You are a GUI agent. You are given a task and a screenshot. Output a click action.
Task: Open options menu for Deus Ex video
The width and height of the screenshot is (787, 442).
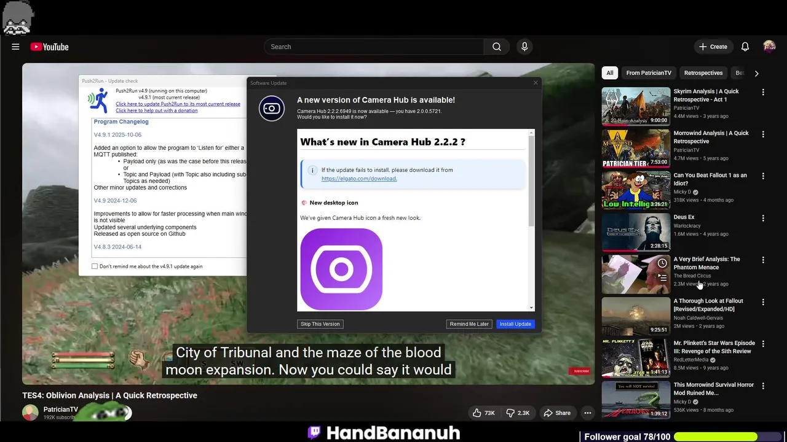click(763, 218)
